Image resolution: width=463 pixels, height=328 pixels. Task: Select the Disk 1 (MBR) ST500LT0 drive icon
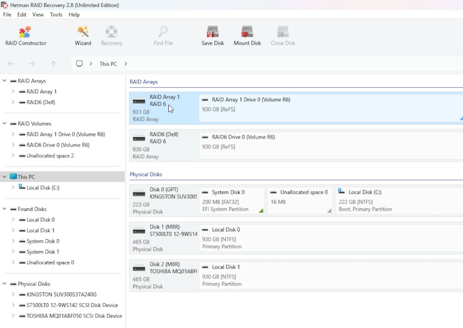point(139,231)
